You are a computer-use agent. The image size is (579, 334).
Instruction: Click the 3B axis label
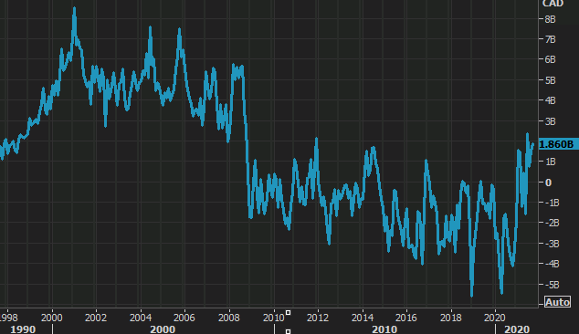click(550, 121)
